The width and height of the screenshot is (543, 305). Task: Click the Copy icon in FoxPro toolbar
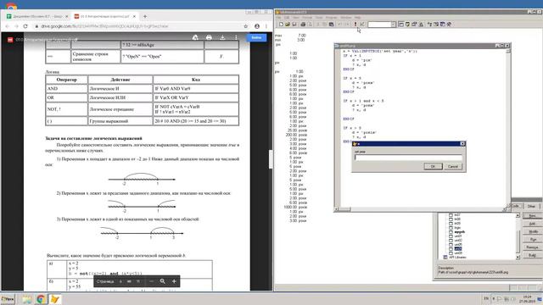point(324,25)
